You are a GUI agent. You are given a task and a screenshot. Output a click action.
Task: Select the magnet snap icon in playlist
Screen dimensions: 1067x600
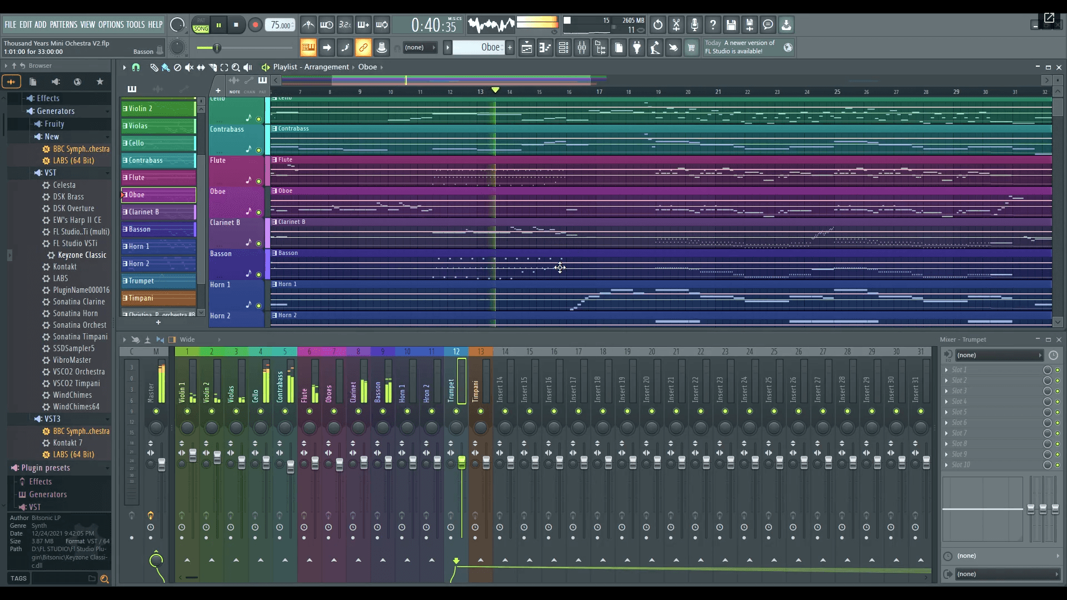(136, 67)
